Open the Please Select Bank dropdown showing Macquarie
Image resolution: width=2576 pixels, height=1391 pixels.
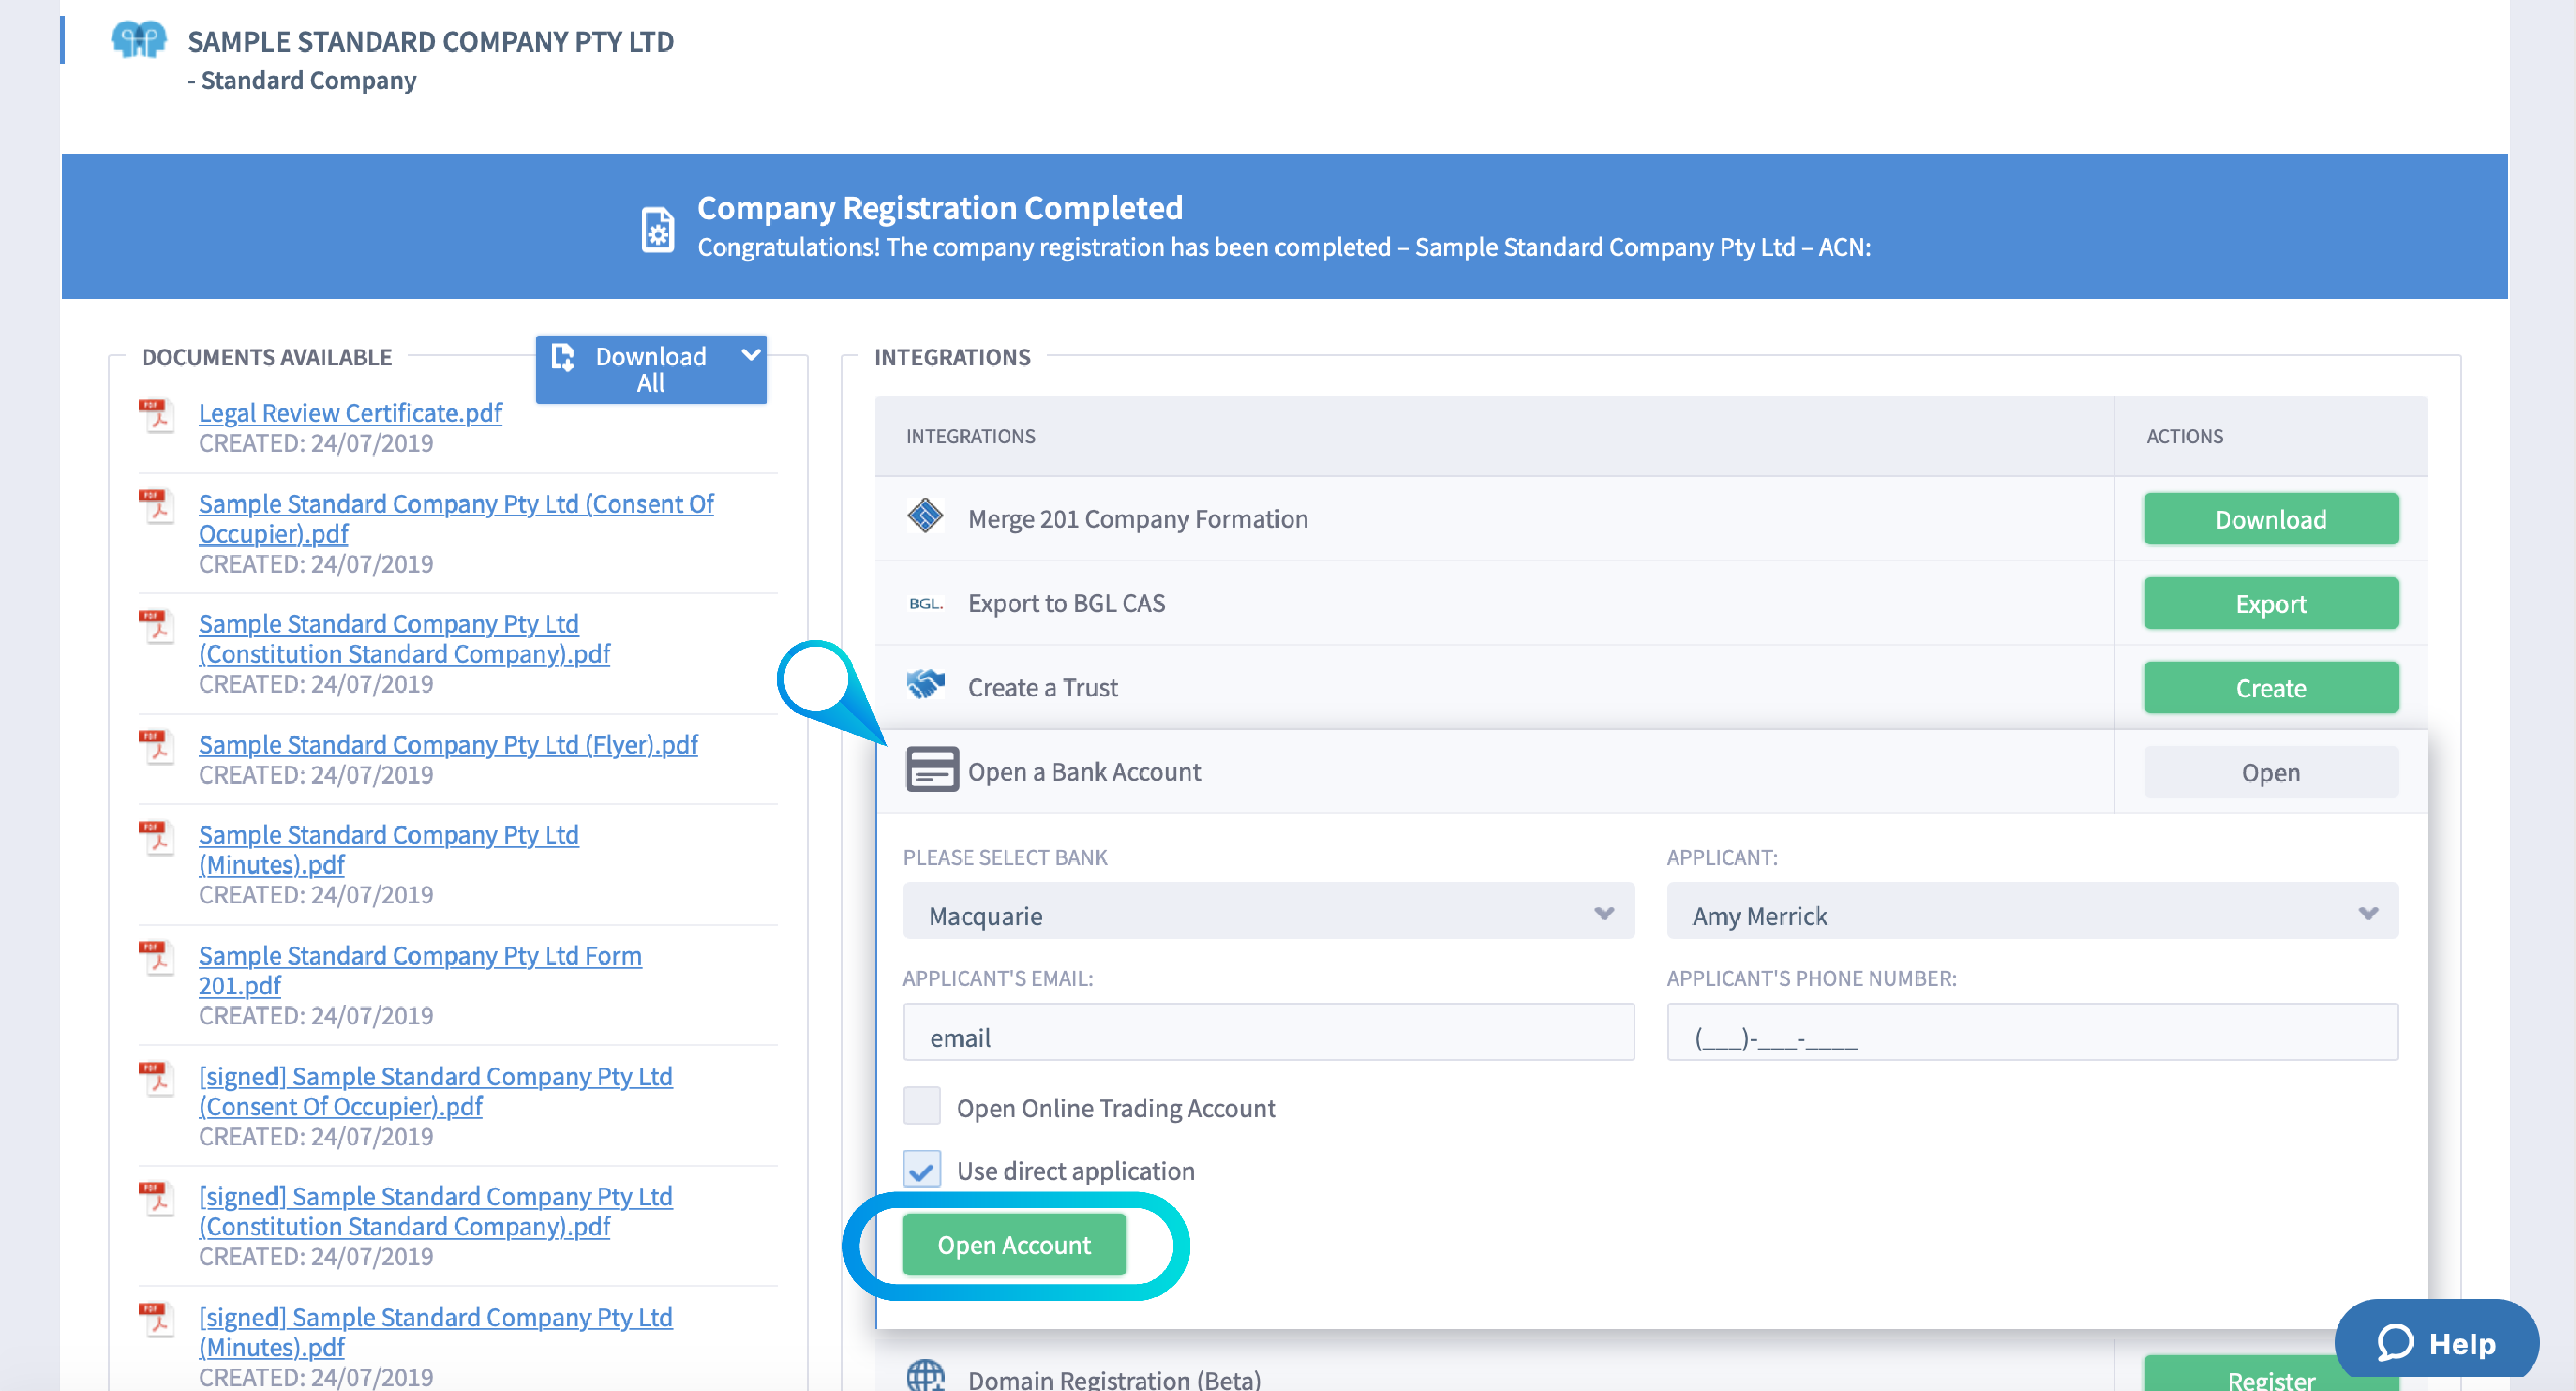(x=1268, y=911)
